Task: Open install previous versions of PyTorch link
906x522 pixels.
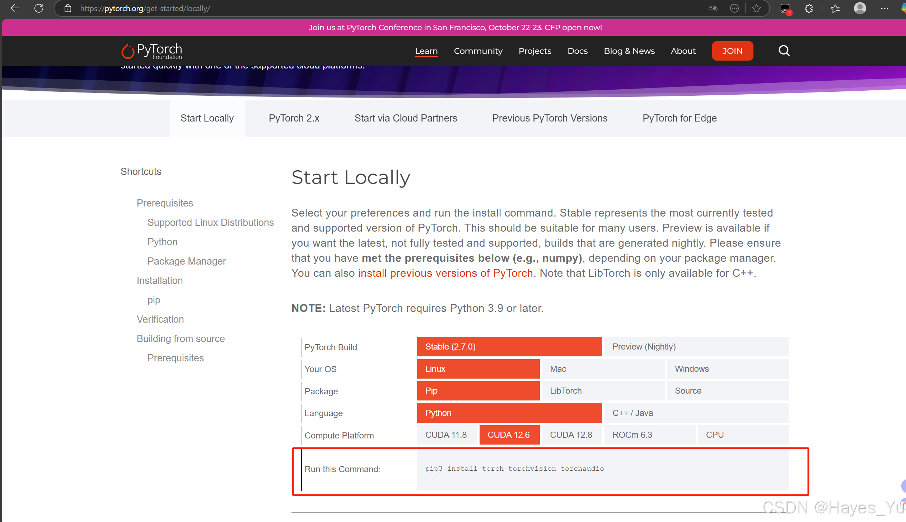Action: [x=445, y=273]
